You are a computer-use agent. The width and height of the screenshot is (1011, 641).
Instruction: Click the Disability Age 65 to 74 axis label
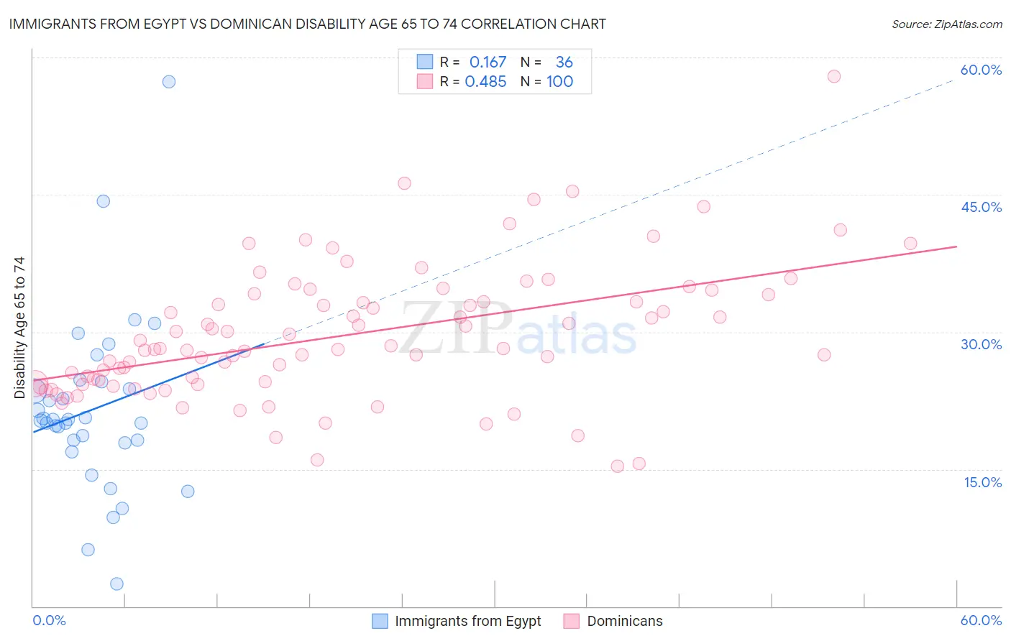[19, 327]
